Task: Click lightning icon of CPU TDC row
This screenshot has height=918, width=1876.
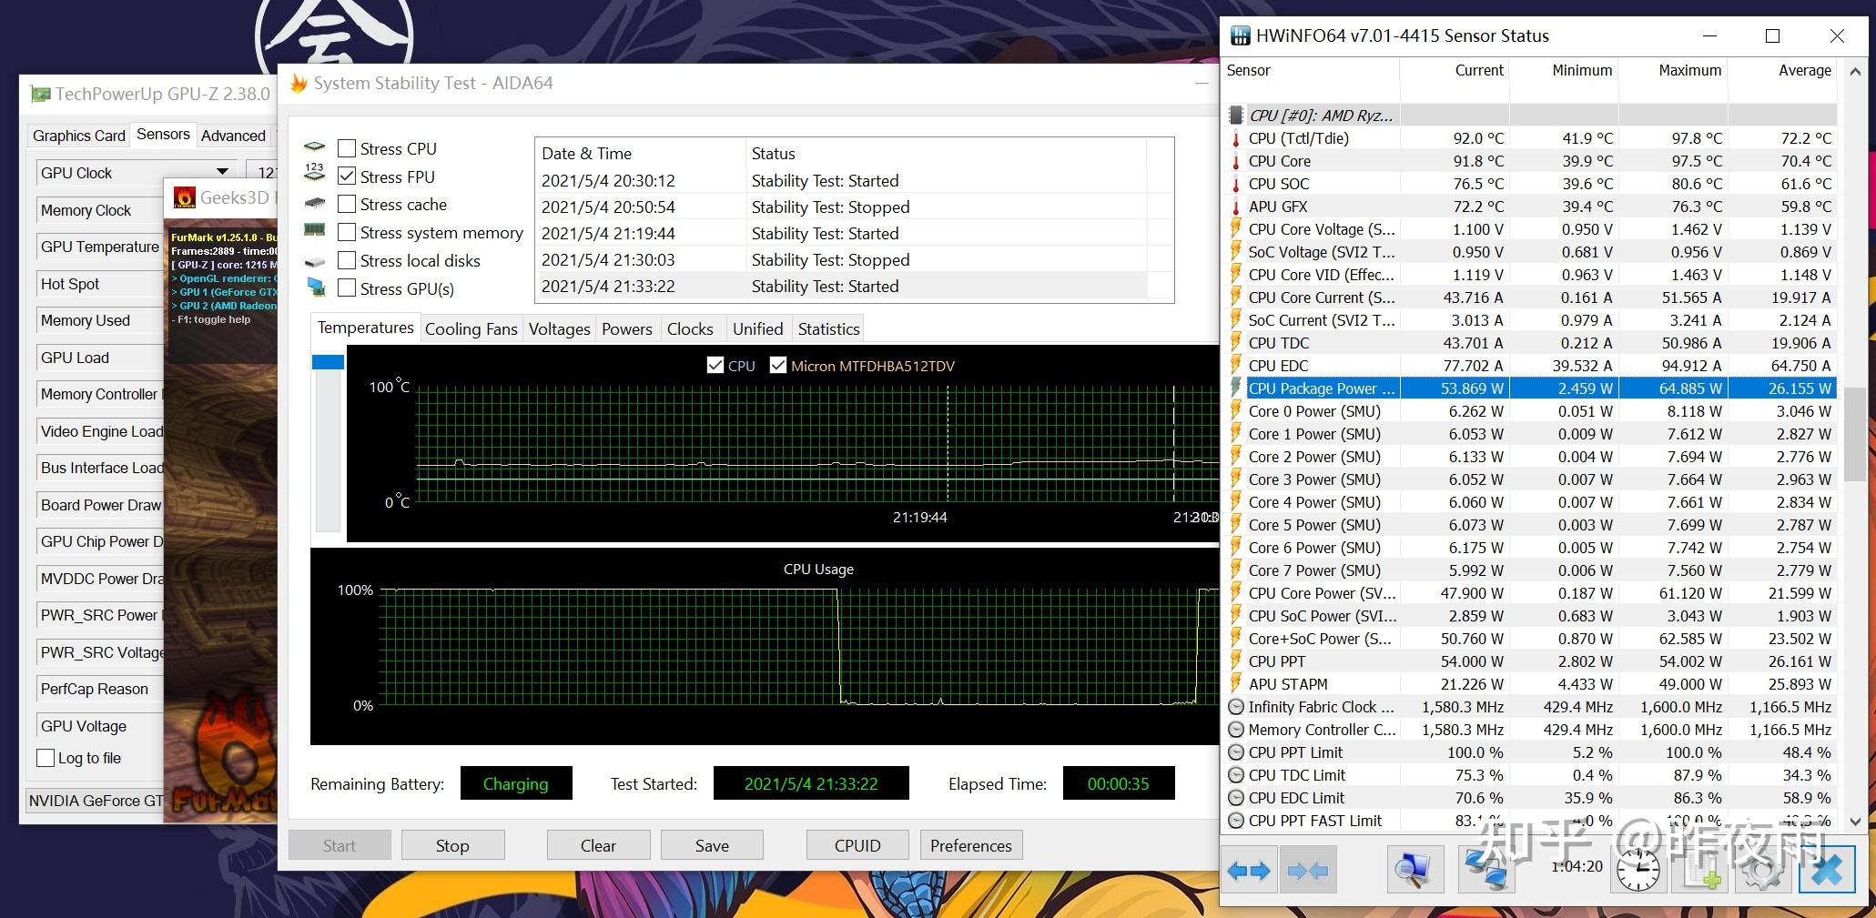Action: coord(1235,343)
